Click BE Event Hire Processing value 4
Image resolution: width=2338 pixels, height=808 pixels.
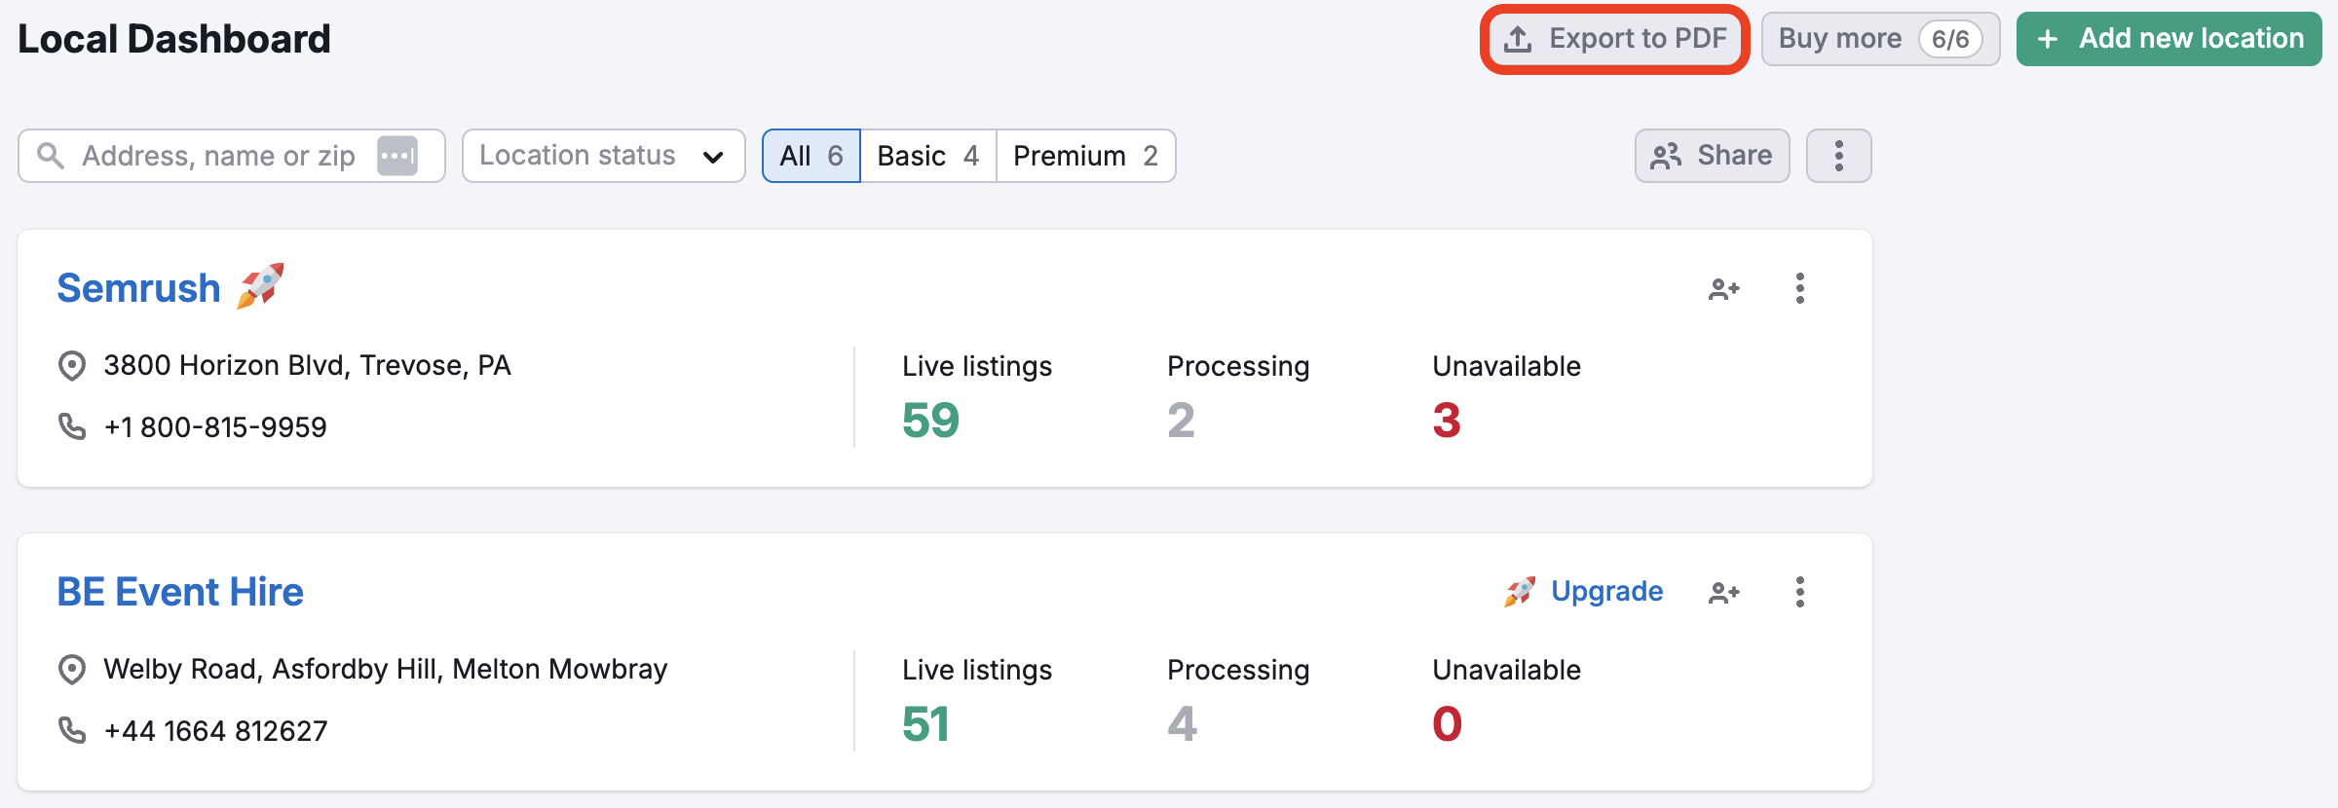(x=1182, y=724)
